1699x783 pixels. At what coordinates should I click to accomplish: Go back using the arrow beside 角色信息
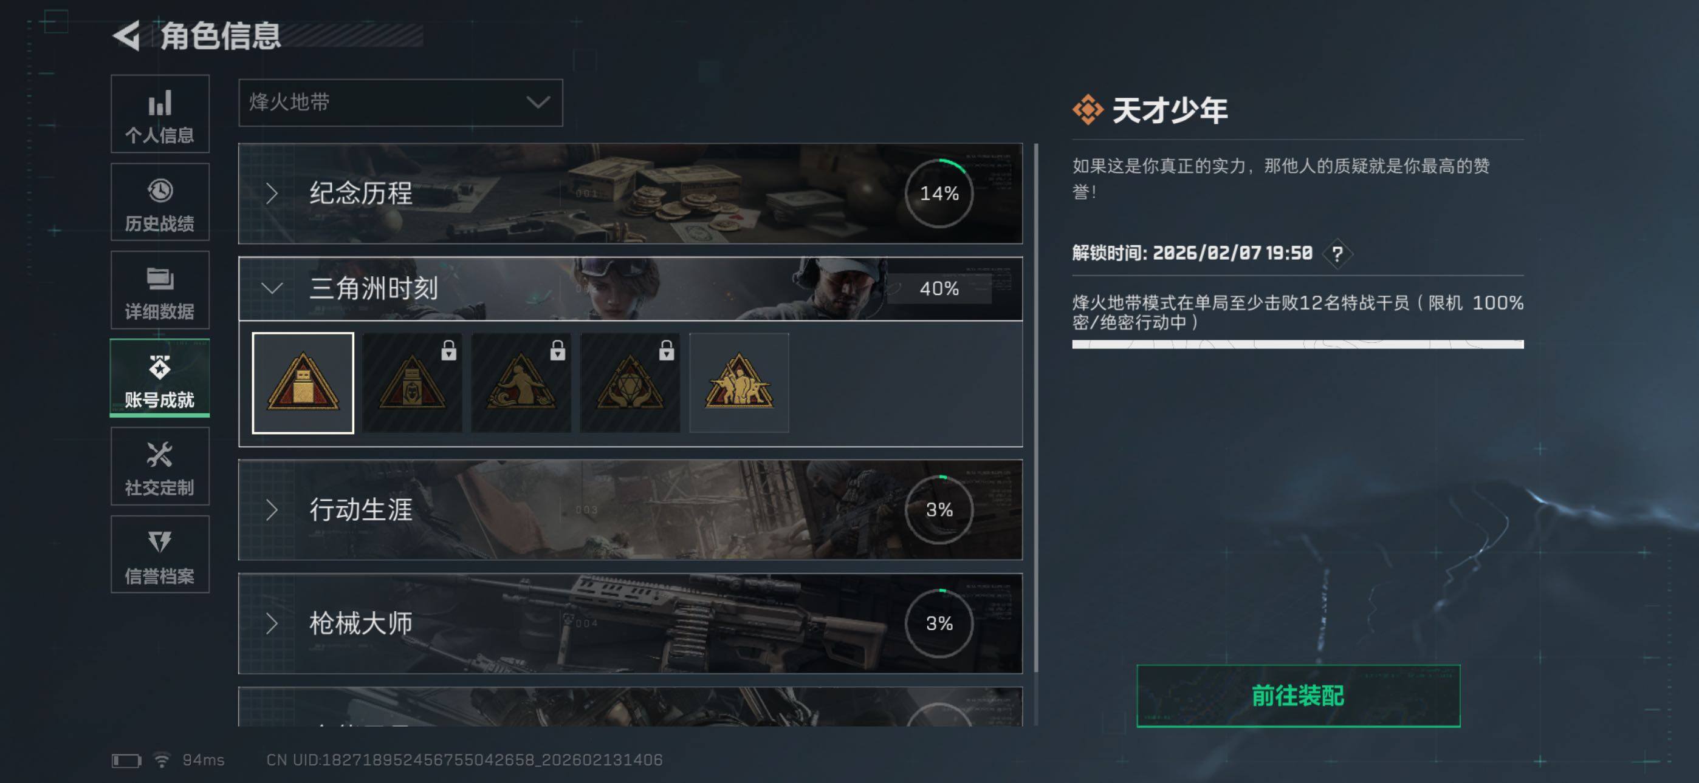click(x=126, y=36)
